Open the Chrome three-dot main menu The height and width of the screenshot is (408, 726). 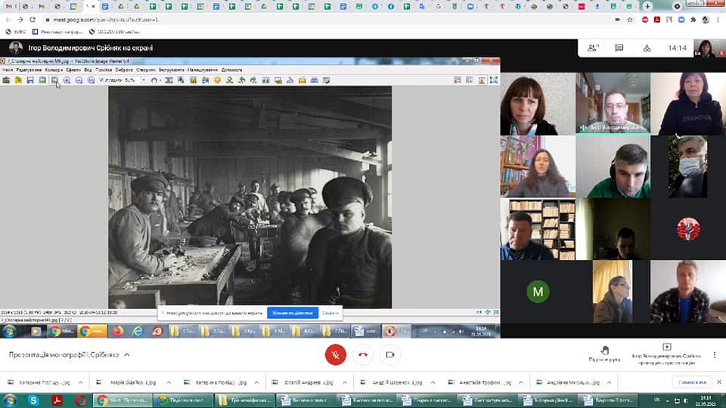[x=716, y=20]
